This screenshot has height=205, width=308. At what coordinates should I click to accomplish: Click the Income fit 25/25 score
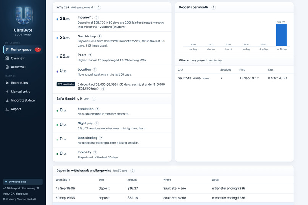[x=65, y=19]
